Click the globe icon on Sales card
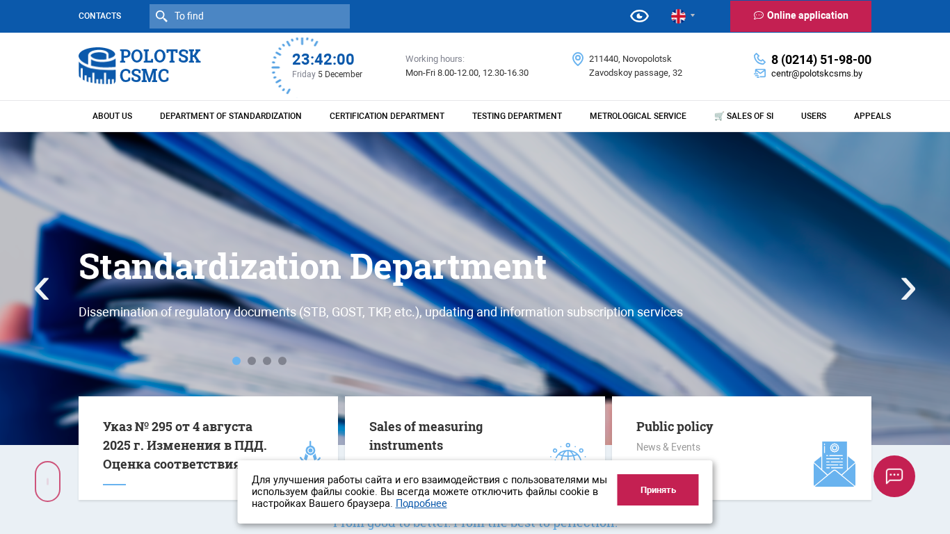 tap(567, 451)
